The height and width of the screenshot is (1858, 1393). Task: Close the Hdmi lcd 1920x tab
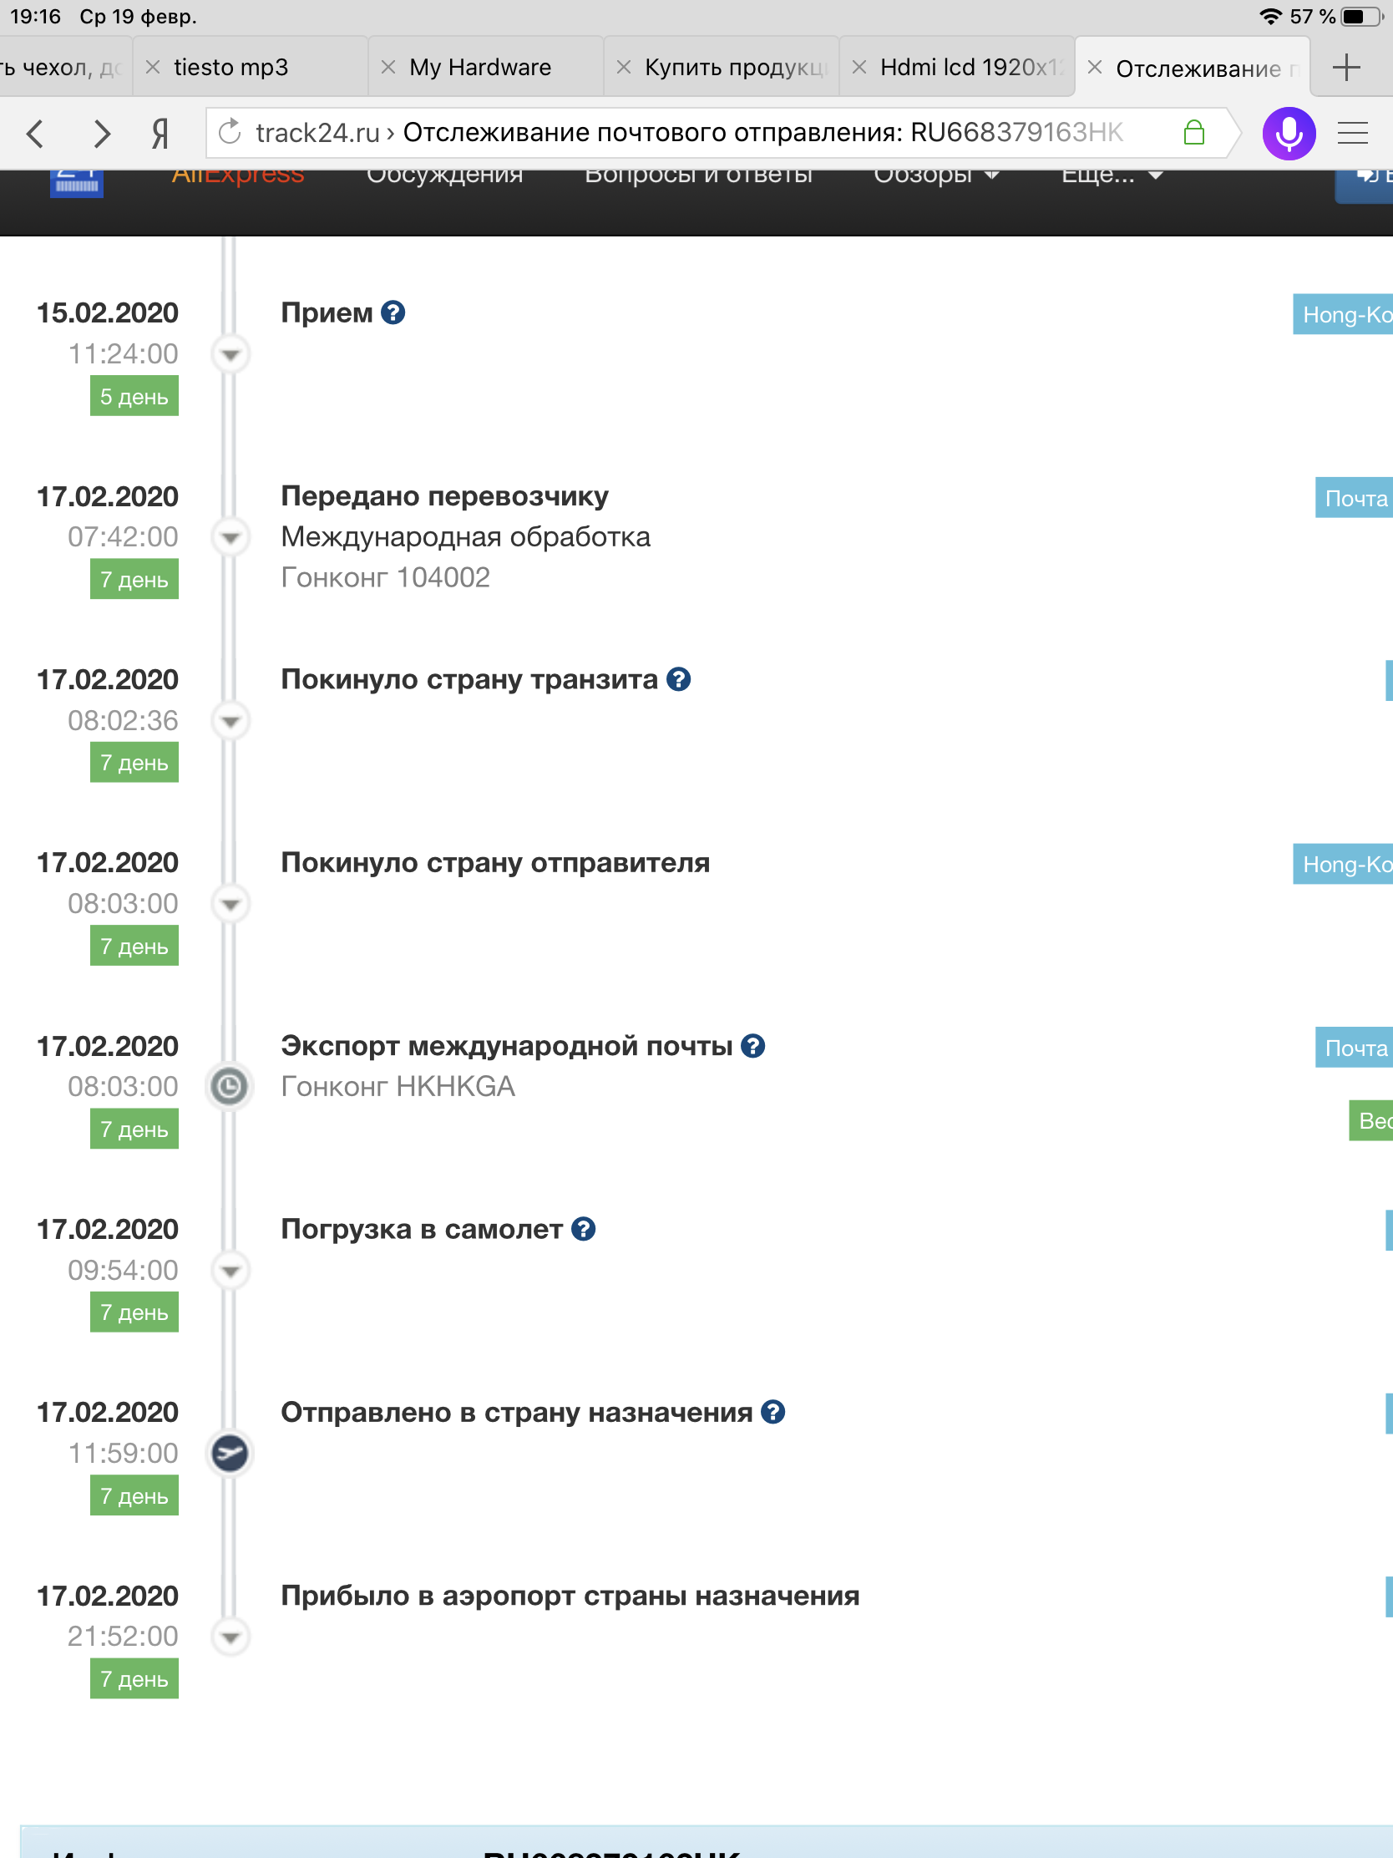859,67
